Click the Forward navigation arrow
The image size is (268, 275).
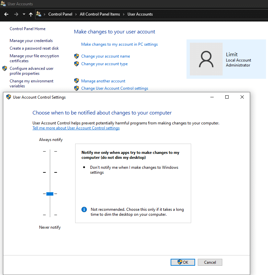tap(16, 14)
